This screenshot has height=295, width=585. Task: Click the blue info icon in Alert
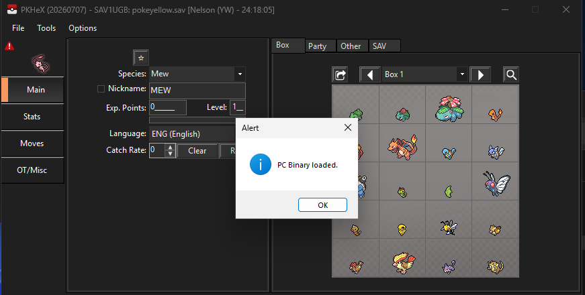coord(261,164)
